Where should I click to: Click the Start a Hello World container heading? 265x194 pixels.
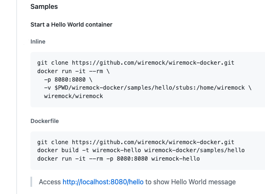[71, 25]
